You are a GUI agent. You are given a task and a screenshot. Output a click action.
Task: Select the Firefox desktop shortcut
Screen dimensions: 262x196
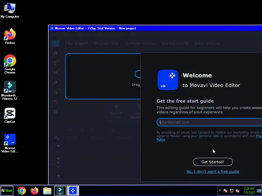pyautogui.click(x=10, y=36)
